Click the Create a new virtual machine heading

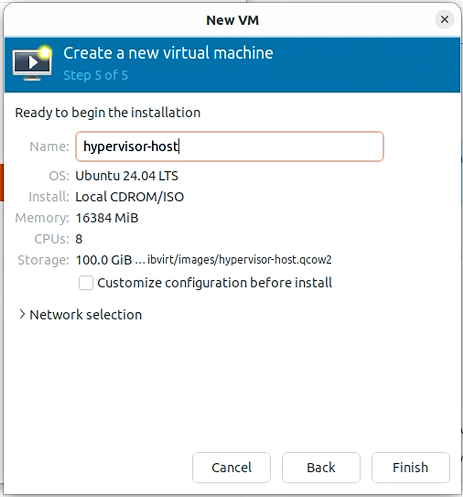coord(168,53)
